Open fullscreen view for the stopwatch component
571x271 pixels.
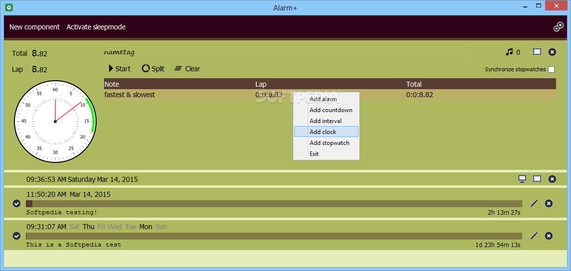pos(537,52)
